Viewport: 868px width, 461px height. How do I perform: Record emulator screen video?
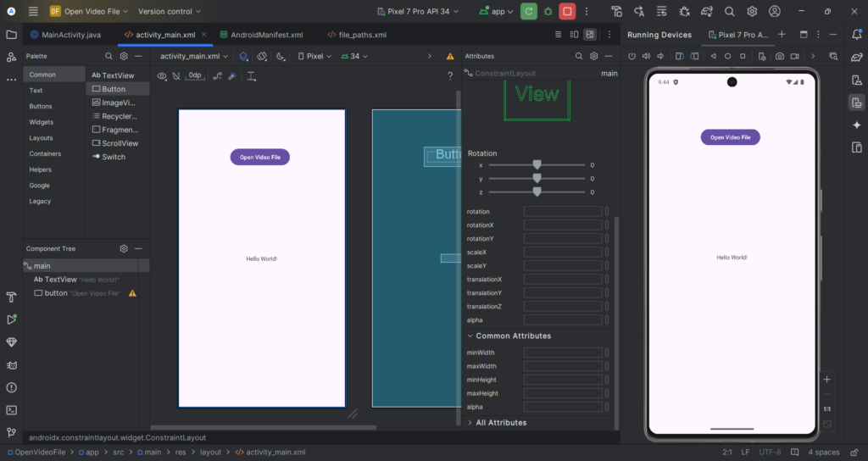pyautogui.click(x=794, y=56)
